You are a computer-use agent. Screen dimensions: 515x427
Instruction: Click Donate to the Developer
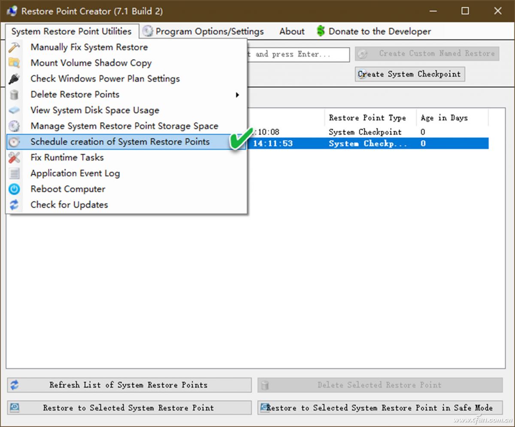(x=373, y=31)
